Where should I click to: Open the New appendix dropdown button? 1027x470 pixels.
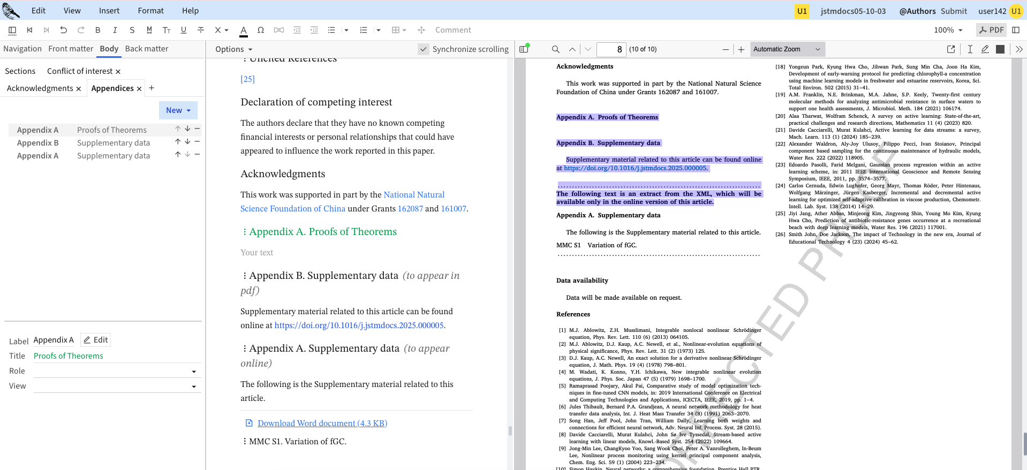178,110
